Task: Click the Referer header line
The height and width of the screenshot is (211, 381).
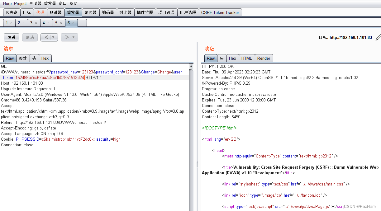Action: [54, 122]
